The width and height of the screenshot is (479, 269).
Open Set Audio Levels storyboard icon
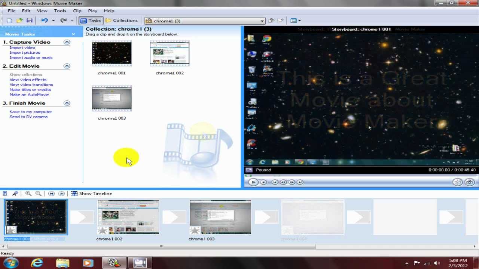5,194
